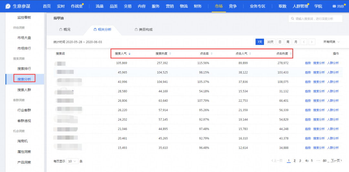The width and height of the screenshot is (349, 172).
Task: Select the 30天 time range button
Action: pyautogui.click(x=270, y=42)
